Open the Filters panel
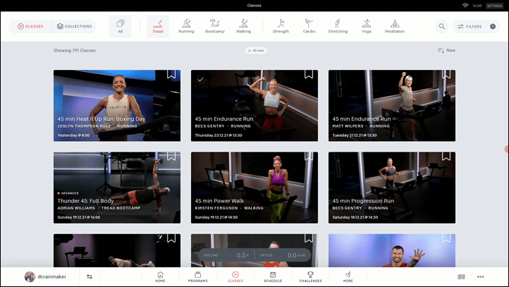This screenshot has height=287, width=509. click(476, 26)
